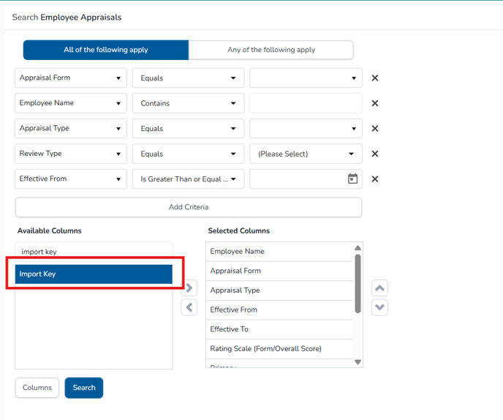
Task: Move selected column right with arrow
Action: [189, 288]
